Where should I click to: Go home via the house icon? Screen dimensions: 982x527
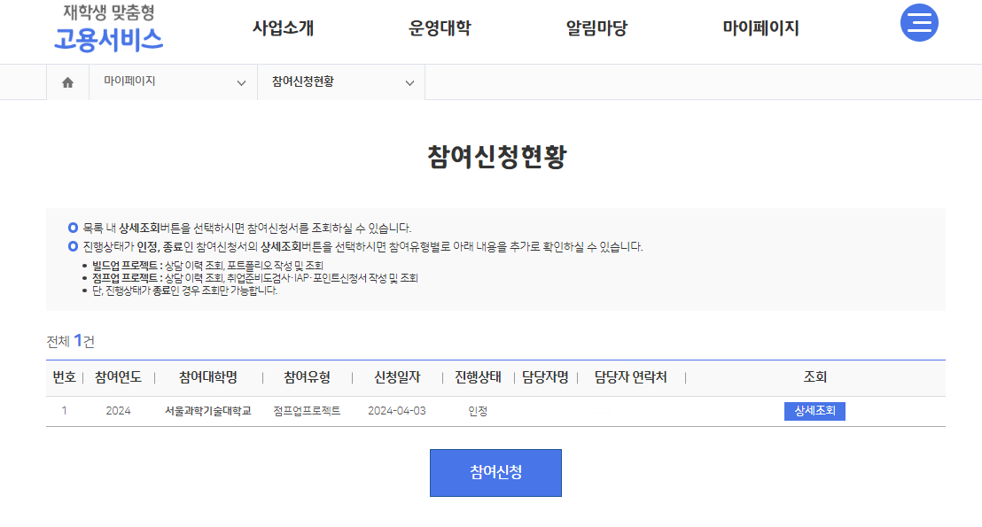click(x=67, y=82)
